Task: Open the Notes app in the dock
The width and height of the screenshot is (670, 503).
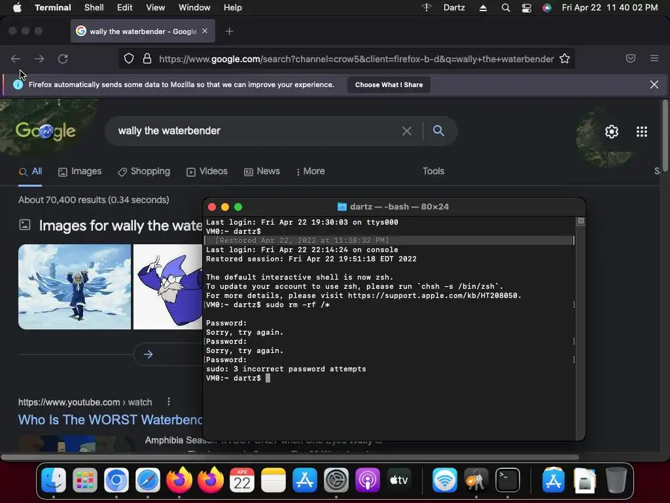Action: pyautogui.click(x=273, y=480)
